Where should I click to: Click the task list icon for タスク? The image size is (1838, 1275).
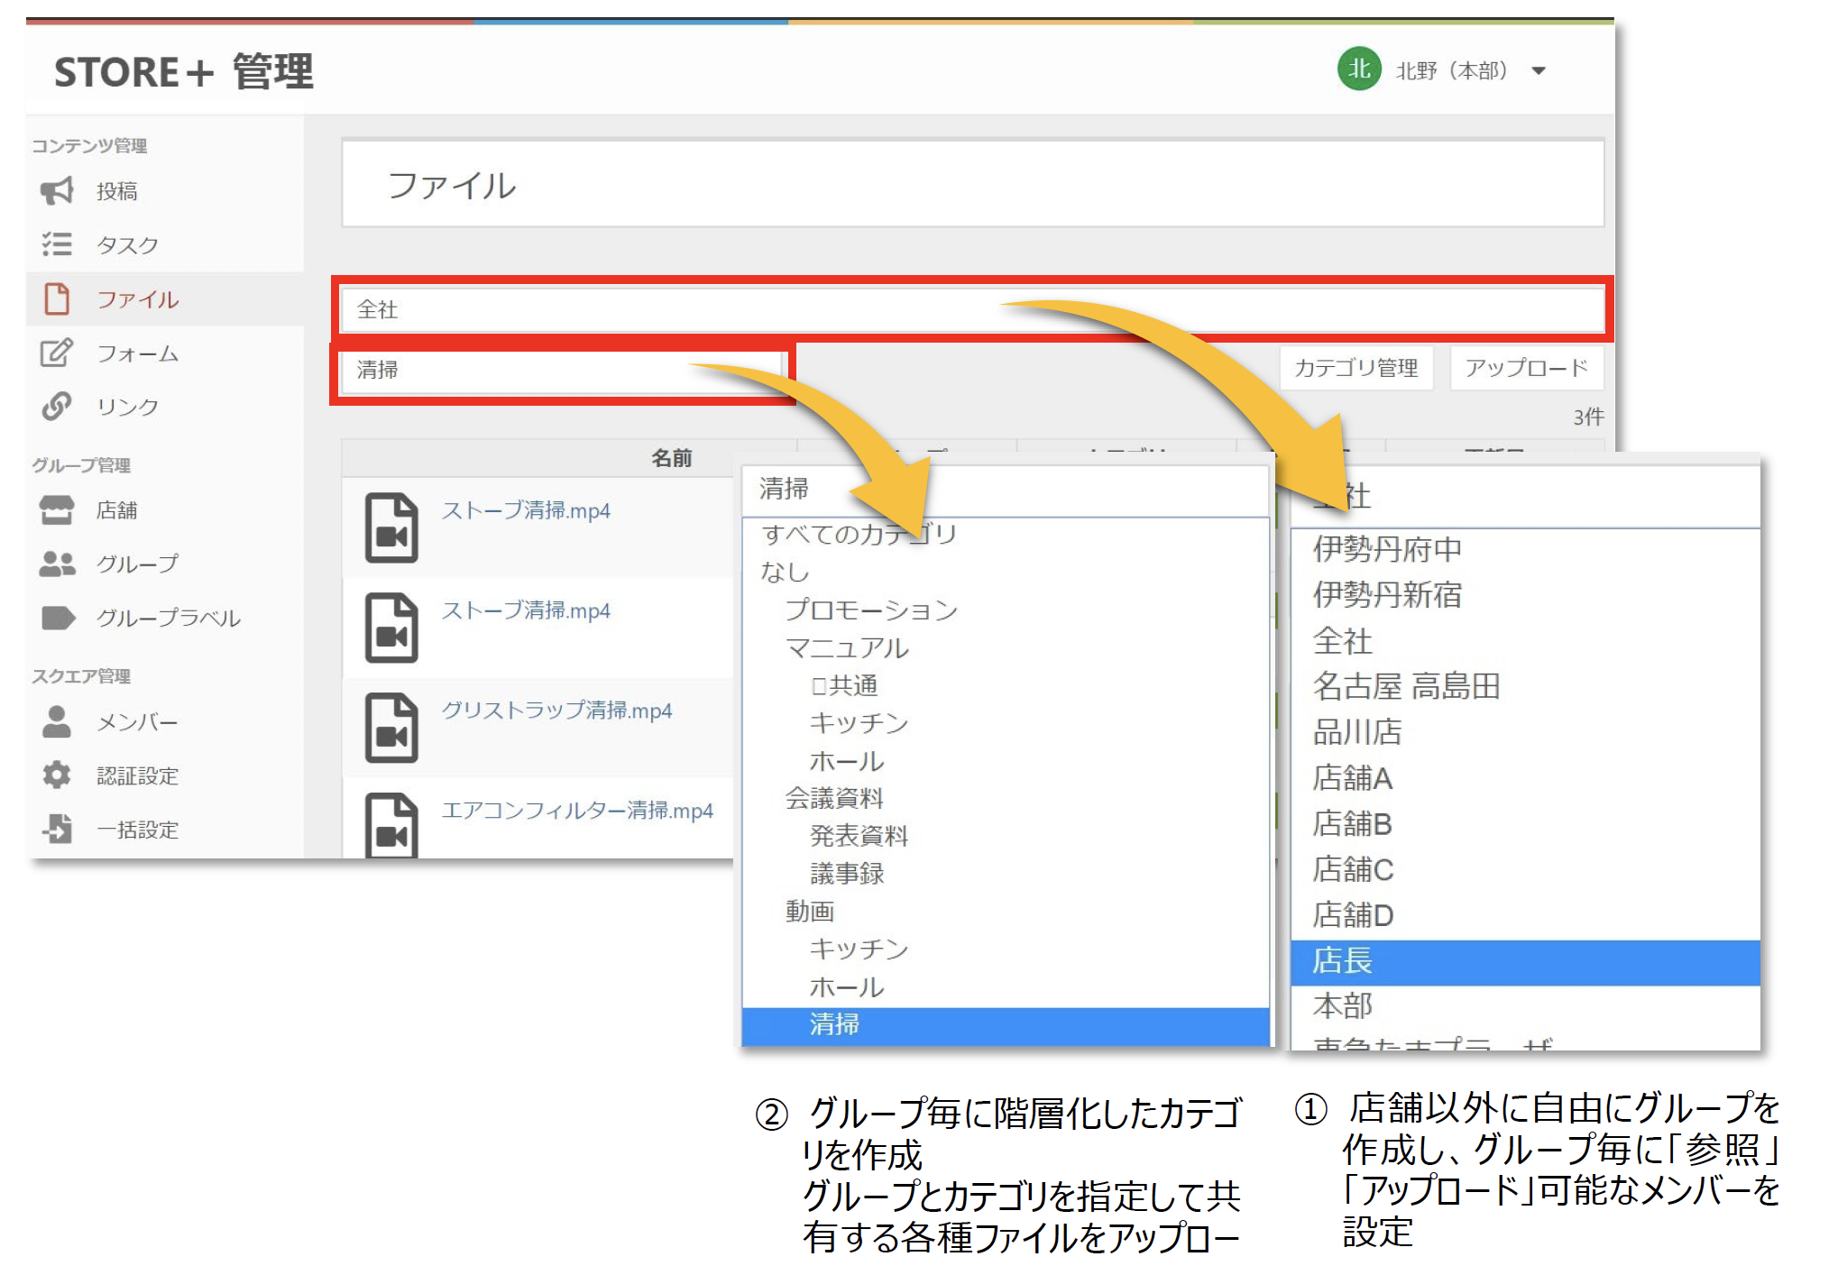click(57, 244)
